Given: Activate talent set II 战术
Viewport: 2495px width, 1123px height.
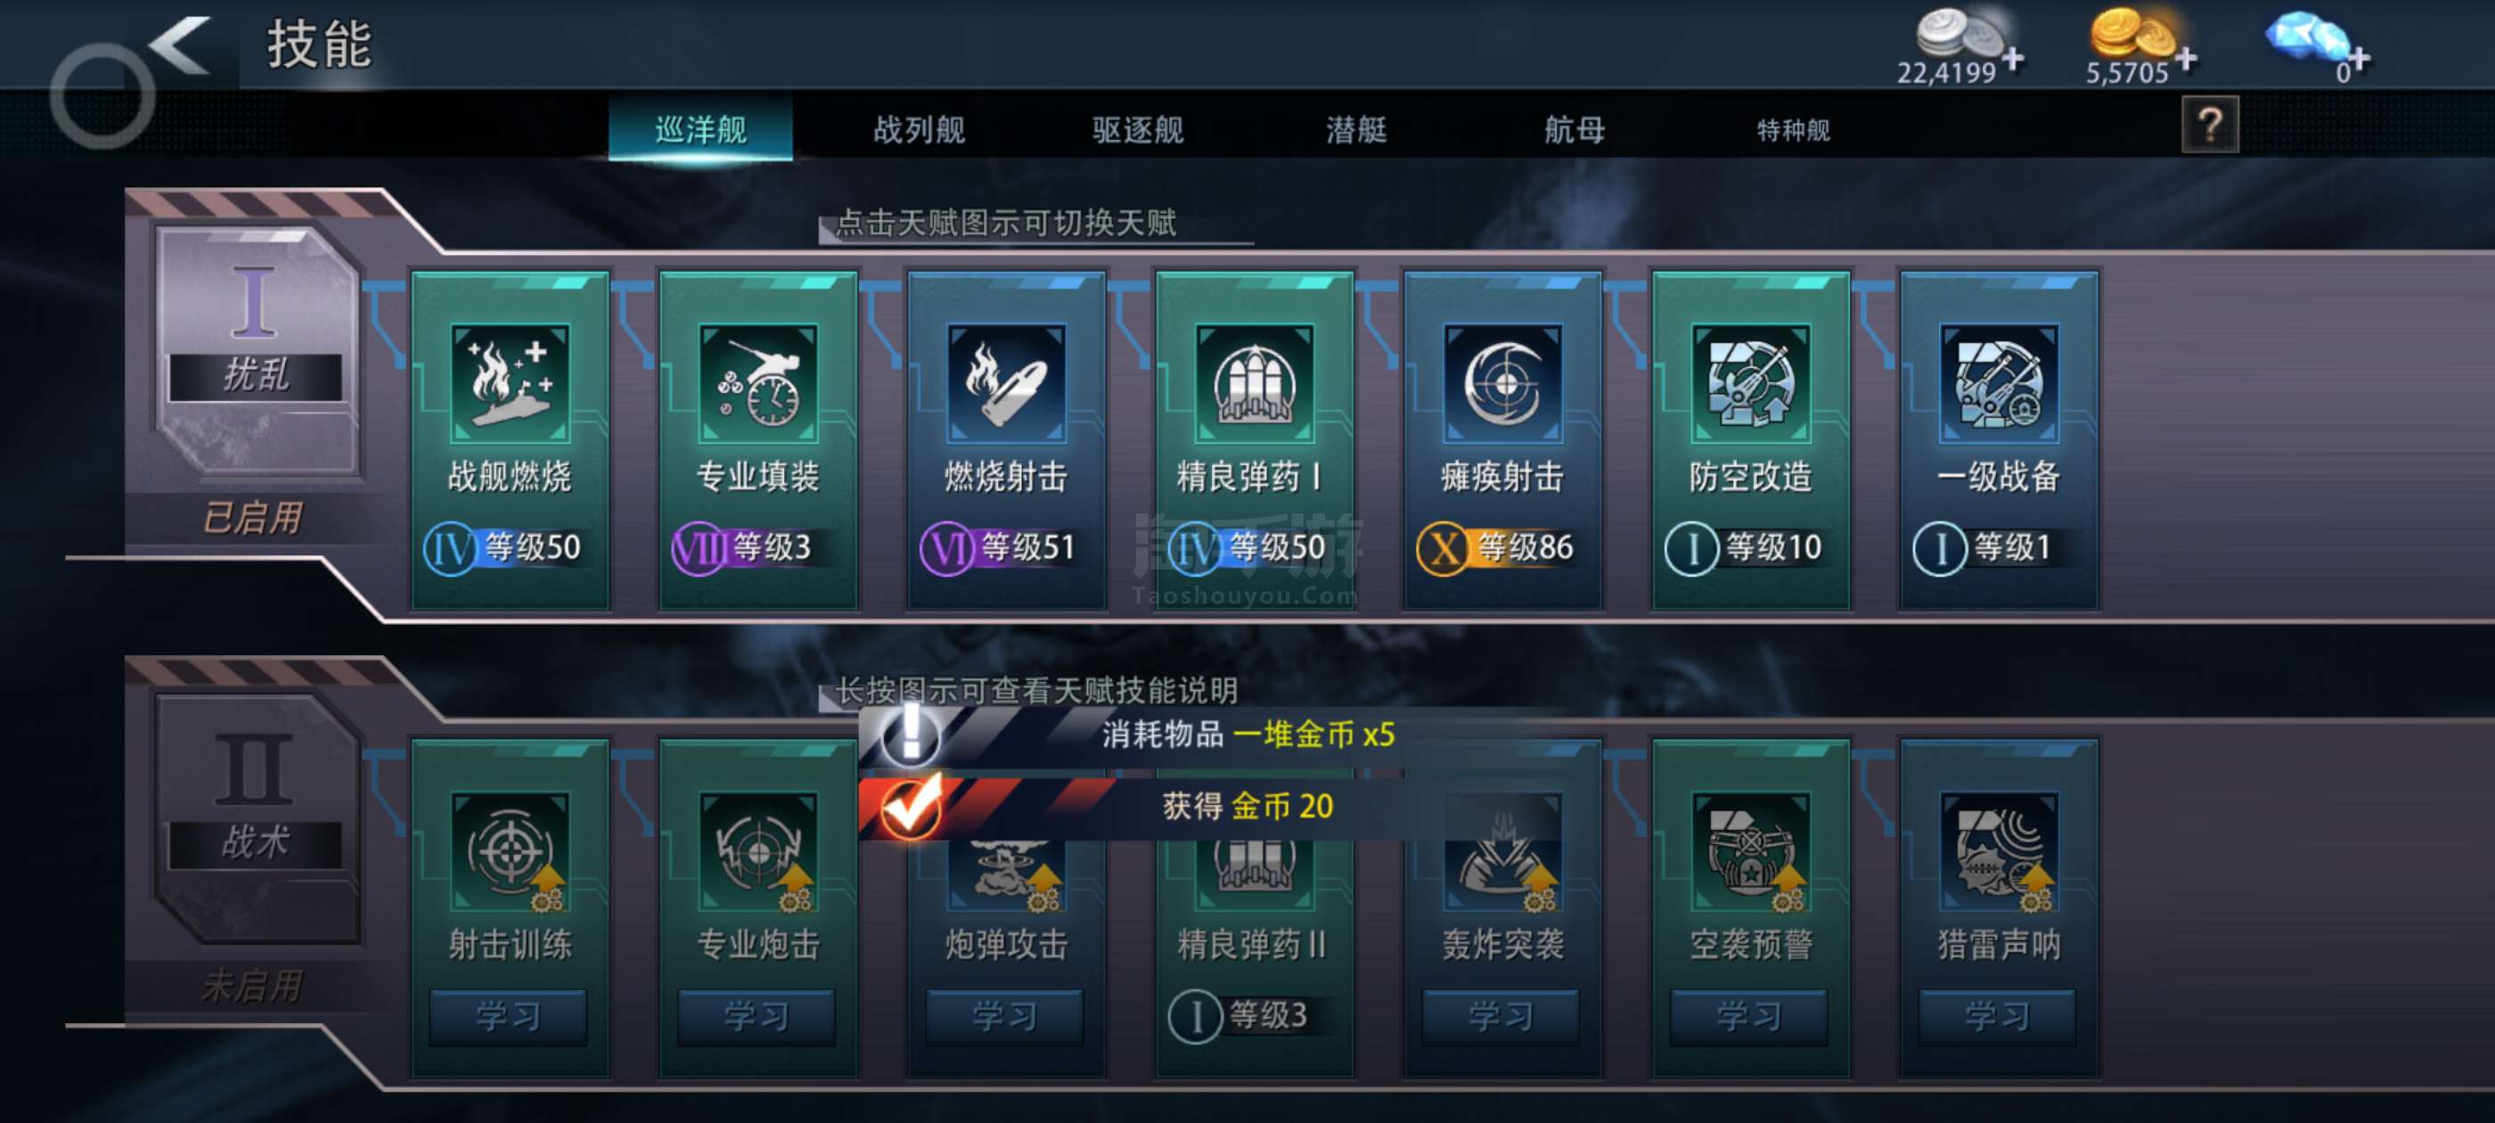Looking at the screenshot, I should [256, 816].
